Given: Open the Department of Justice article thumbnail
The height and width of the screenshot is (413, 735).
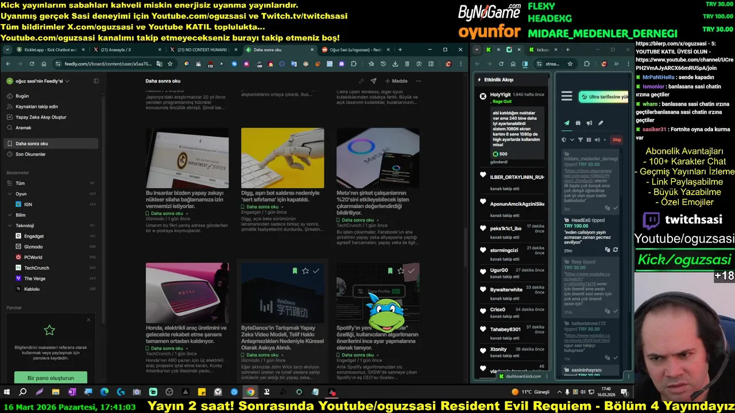Looking at the screenshot, I should 187,158.
